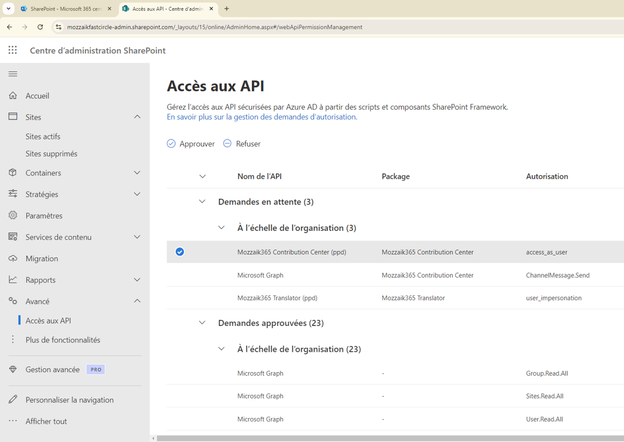Screen dimensions: 624x442
Task: Expand the Services de contenu chevron
Action: coord(137,236)
